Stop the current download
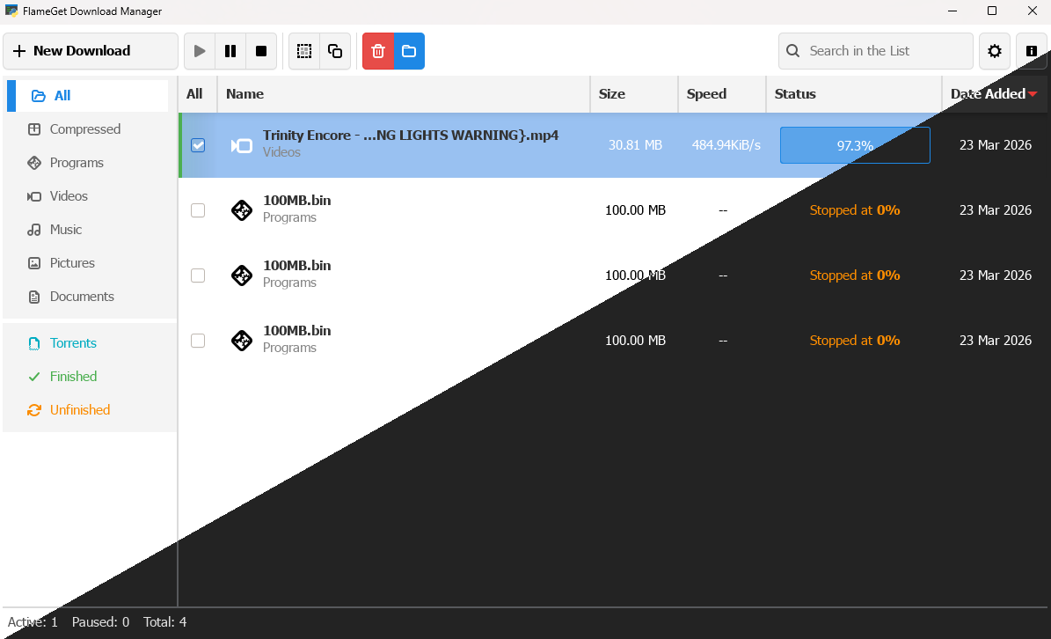The image size is (1051, 639). click(x=260, y=51)
